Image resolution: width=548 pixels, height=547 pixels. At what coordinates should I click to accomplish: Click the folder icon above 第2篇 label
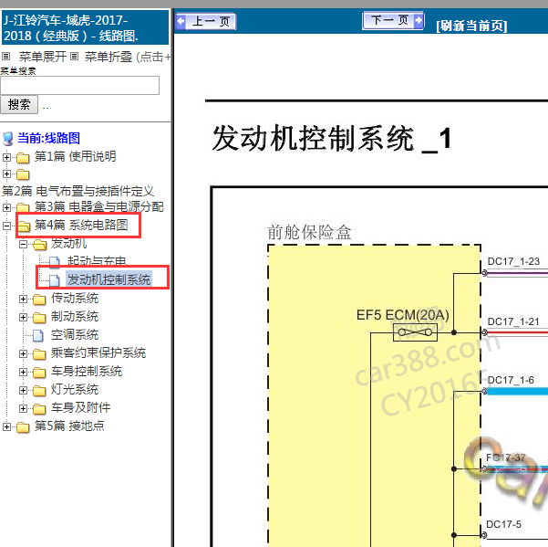(x=23, y=174)
